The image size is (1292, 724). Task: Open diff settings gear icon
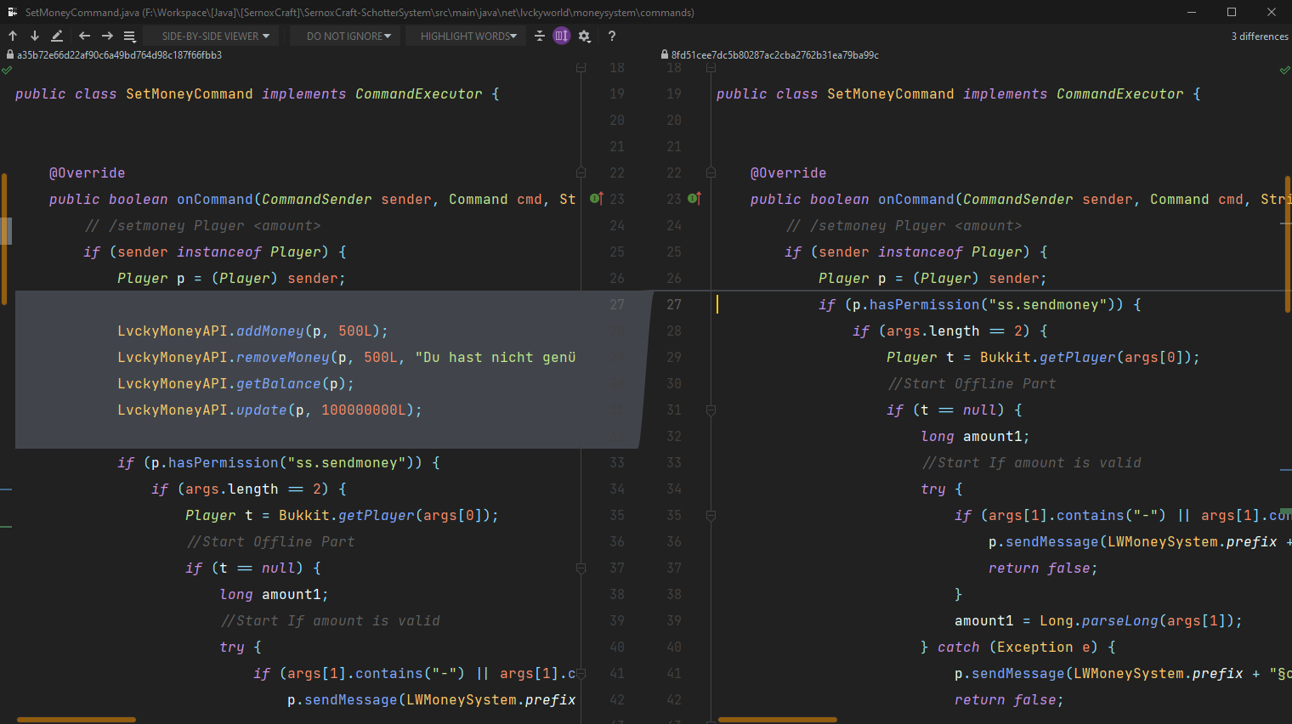[585, 36]
